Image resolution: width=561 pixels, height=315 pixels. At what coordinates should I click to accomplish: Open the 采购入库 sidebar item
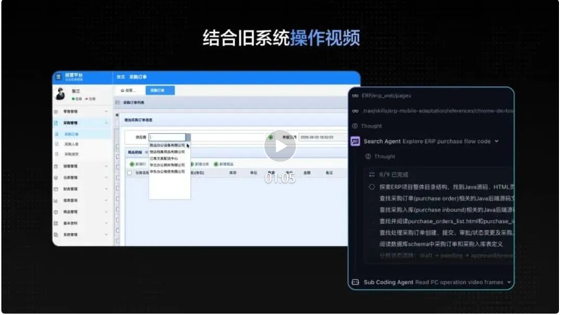coord(72,144)
